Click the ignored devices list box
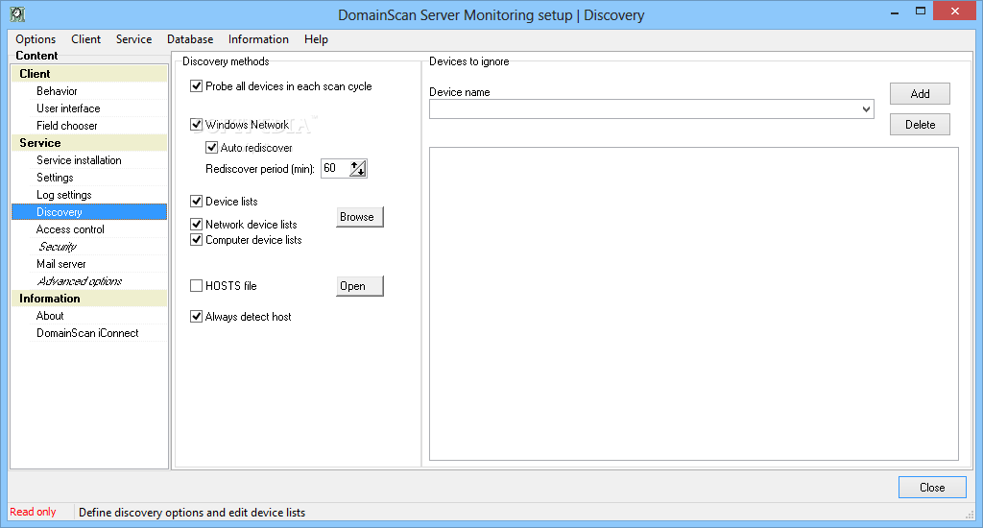Viewport: 983px width, 528px height. coord(693,303)
